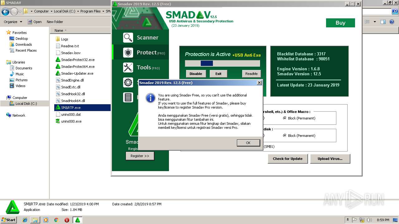Go back in the Explorer window
The image size is (399, 224).
[5, 12]
